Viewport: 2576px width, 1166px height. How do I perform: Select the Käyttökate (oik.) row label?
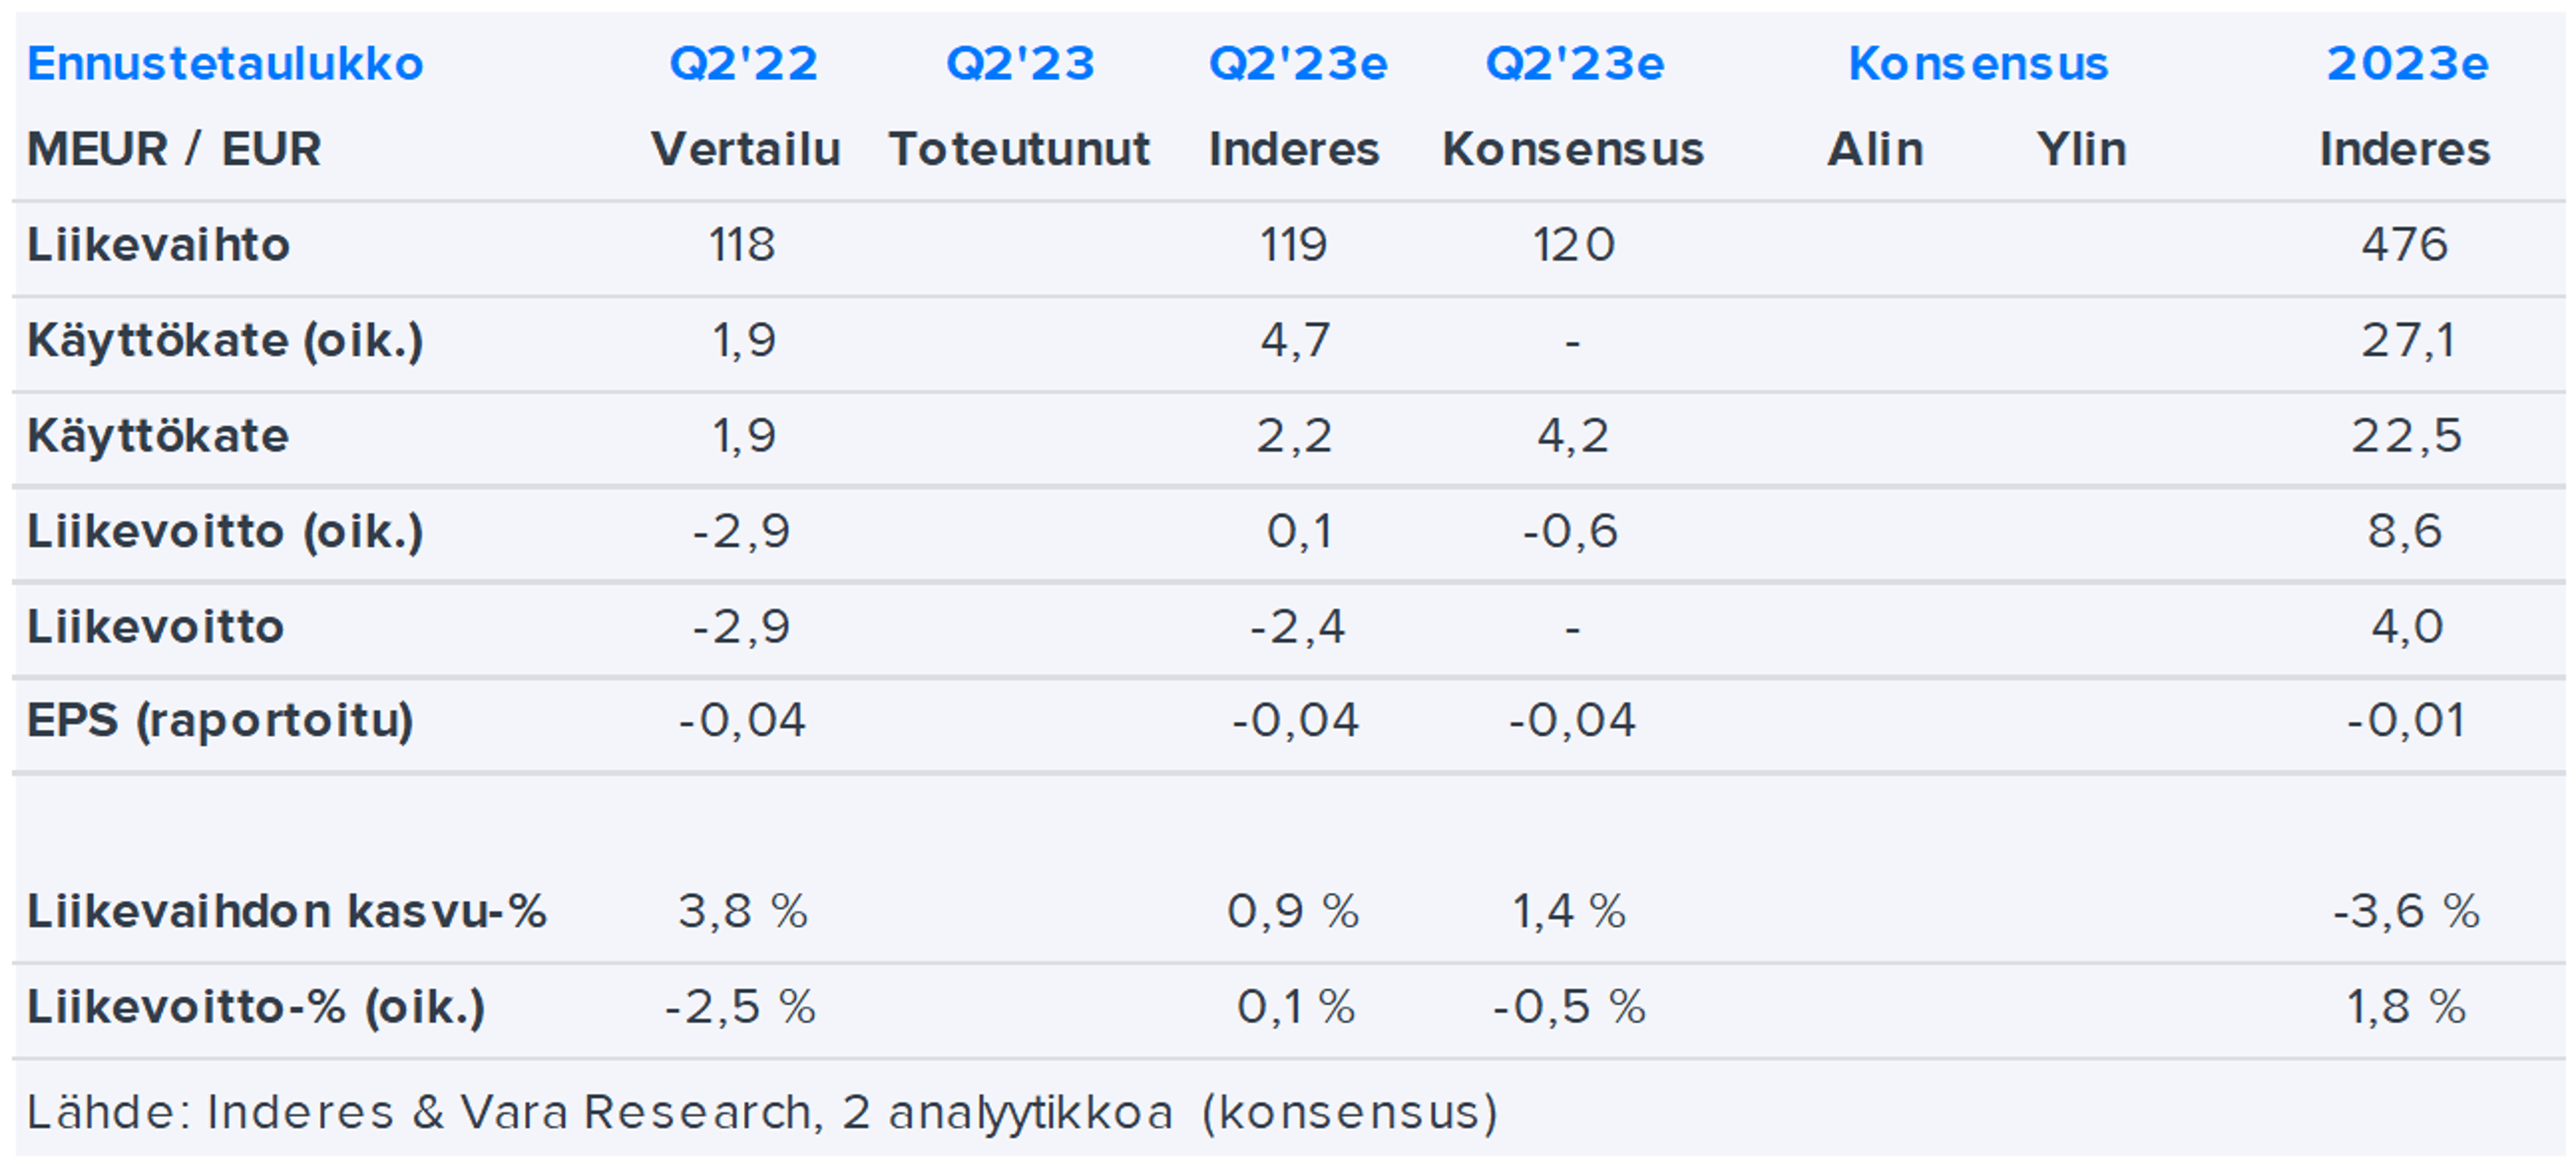coord(225,341)
